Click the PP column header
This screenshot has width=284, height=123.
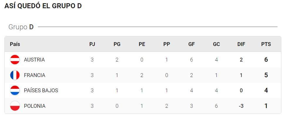167,44
